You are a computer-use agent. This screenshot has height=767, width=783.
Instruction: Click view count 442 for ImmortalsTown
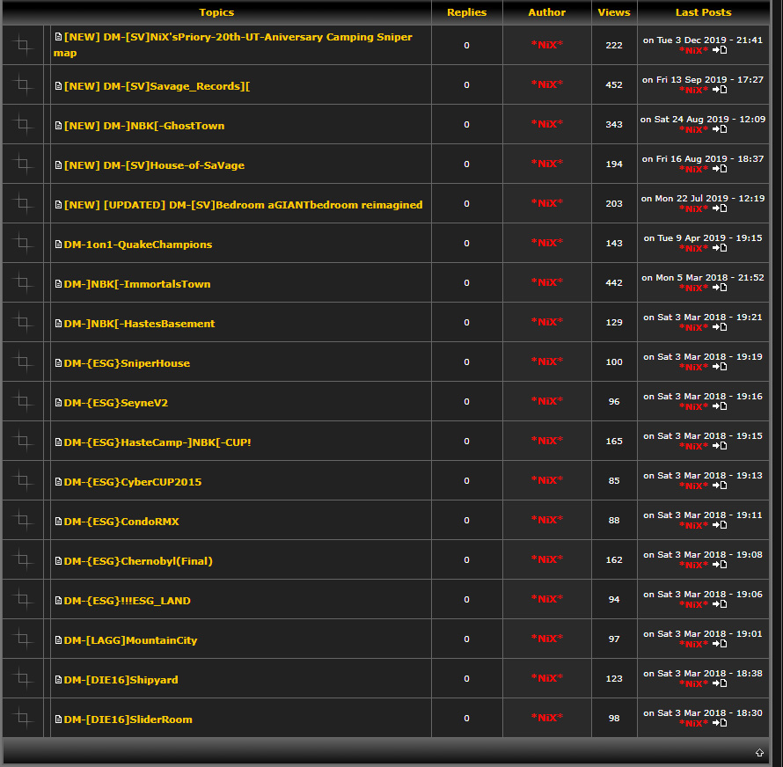[x=614, y=282]
